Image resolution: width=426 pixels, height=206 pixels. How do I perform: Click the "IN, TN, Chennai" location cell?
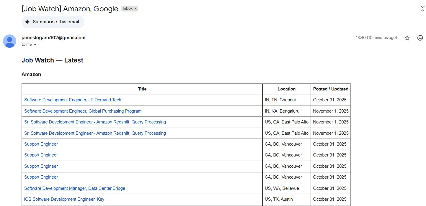(287, 100)
